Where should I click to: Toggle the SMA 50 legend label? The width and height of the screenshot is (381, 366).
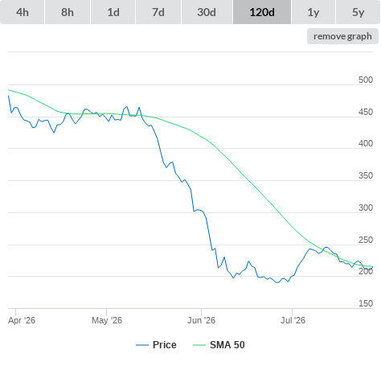[227, 345]
